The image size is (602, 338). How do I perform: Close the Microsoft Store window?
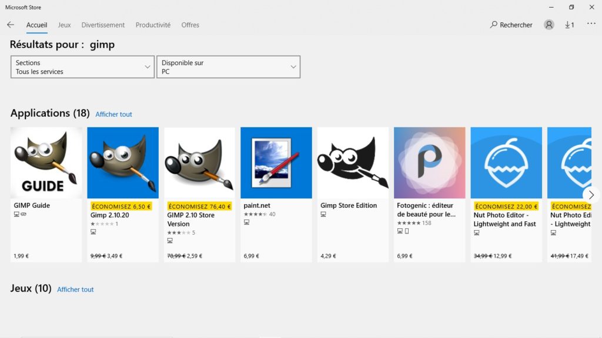pyautogui.click(x=591, y=7)
